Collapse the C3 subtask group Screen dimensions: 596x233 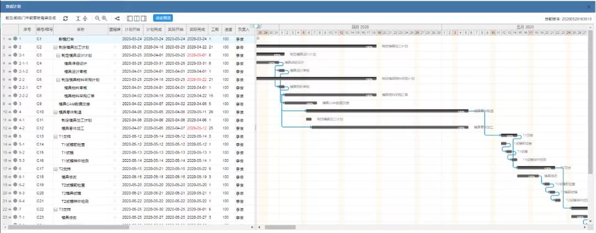pos(58,55)
